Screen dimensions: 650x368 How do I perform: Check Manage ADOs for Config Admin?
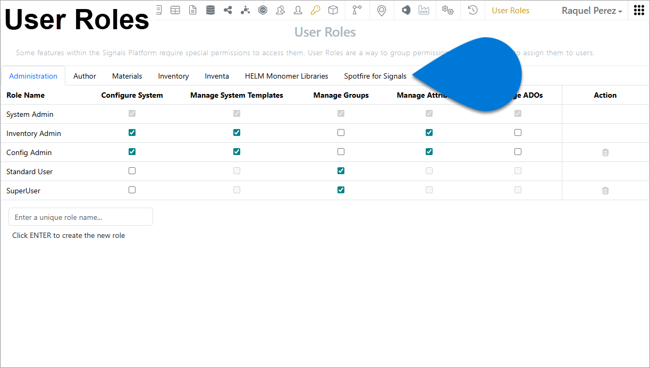518,152
